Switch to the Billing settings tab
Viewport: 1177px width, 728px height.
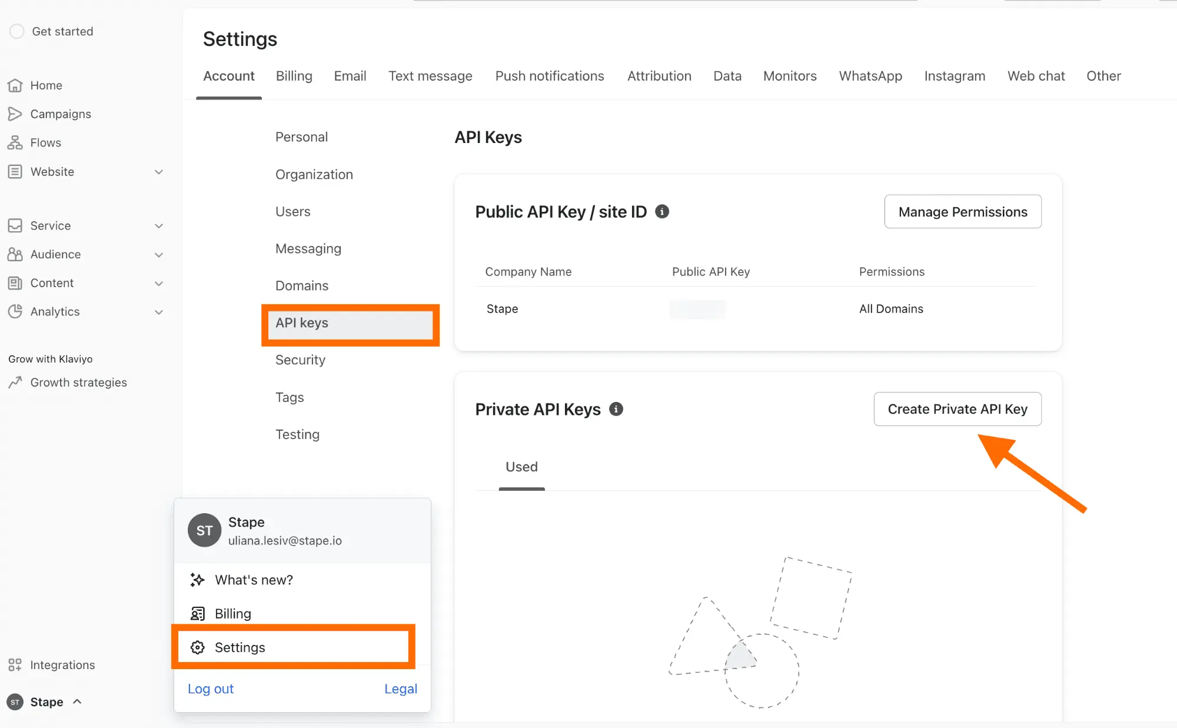click(x=294, y=76)
